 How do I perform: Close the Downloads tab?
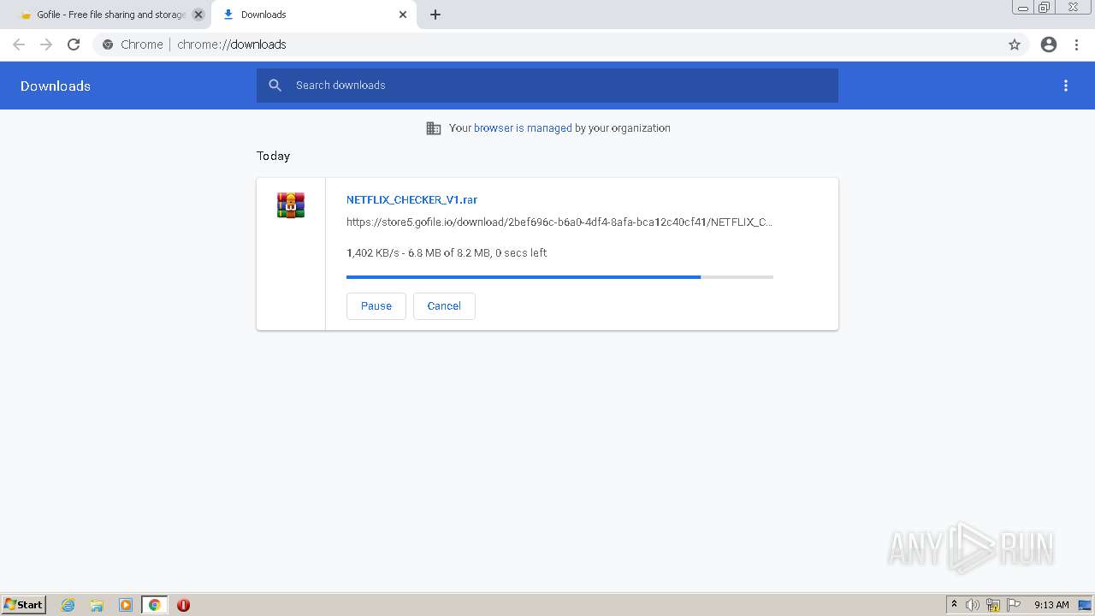403,15
